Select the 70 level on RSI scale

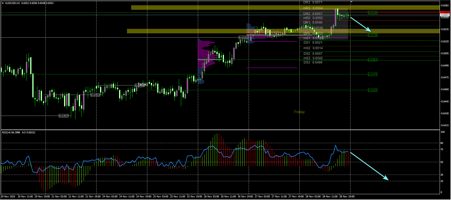click(442, 149)
